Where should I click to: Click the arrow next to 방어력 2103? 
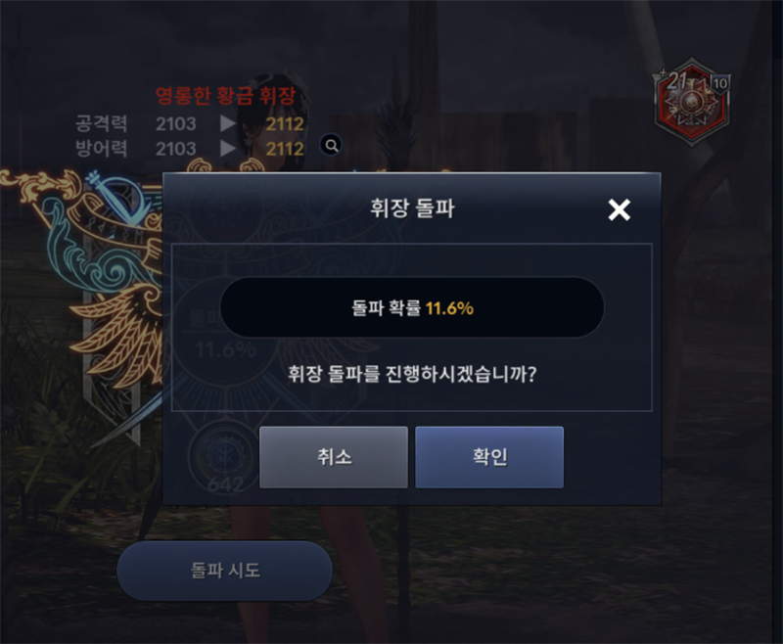[228, 148]
